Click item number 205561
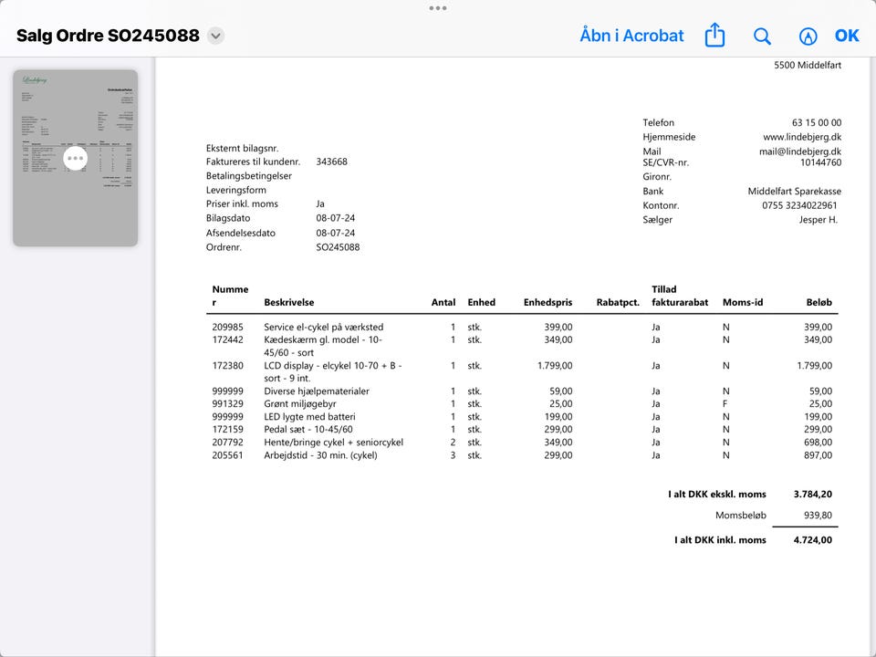Screen dimensions: 876x657 (x=227, y=455)
